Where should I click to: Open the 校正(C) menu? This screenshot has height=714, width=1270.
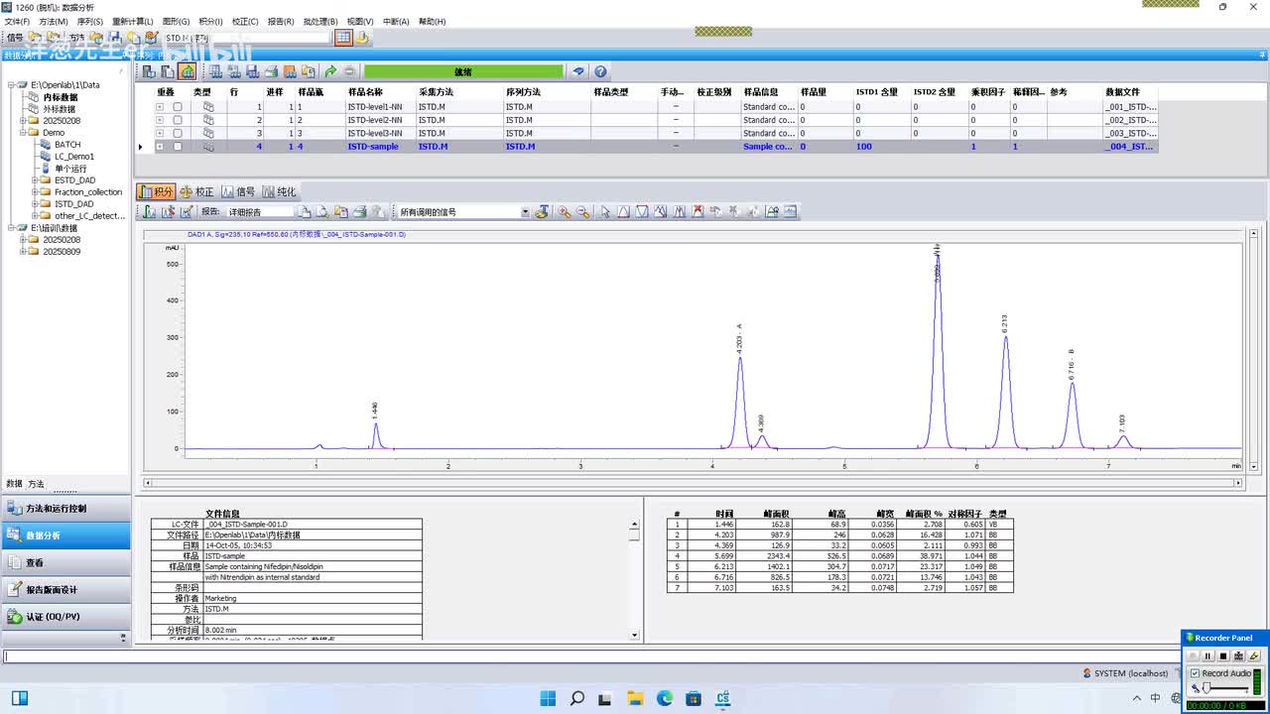click(245, 21)
